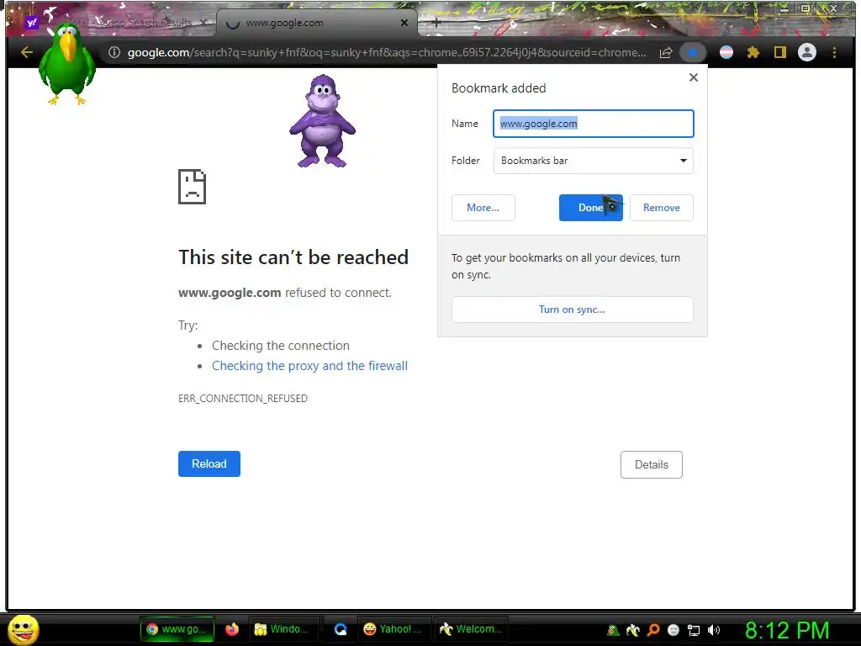Click the ERR_CONNECTION_REFUSED text
Image resolution: width=861 pixels, height=646 pixels.
click(243, 398)
